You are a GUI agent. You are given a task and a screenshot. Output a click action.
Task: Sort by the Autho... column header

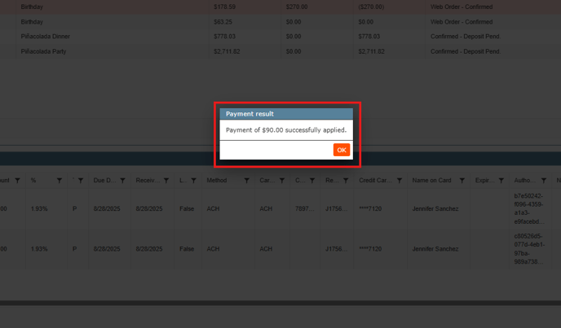[x=524, y=181]
